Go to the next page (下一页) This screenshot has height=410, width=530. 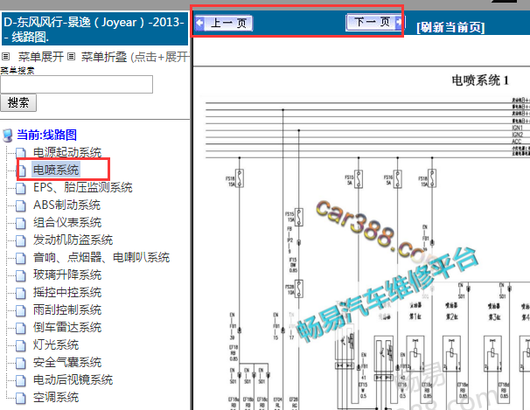tap(375, 22)
